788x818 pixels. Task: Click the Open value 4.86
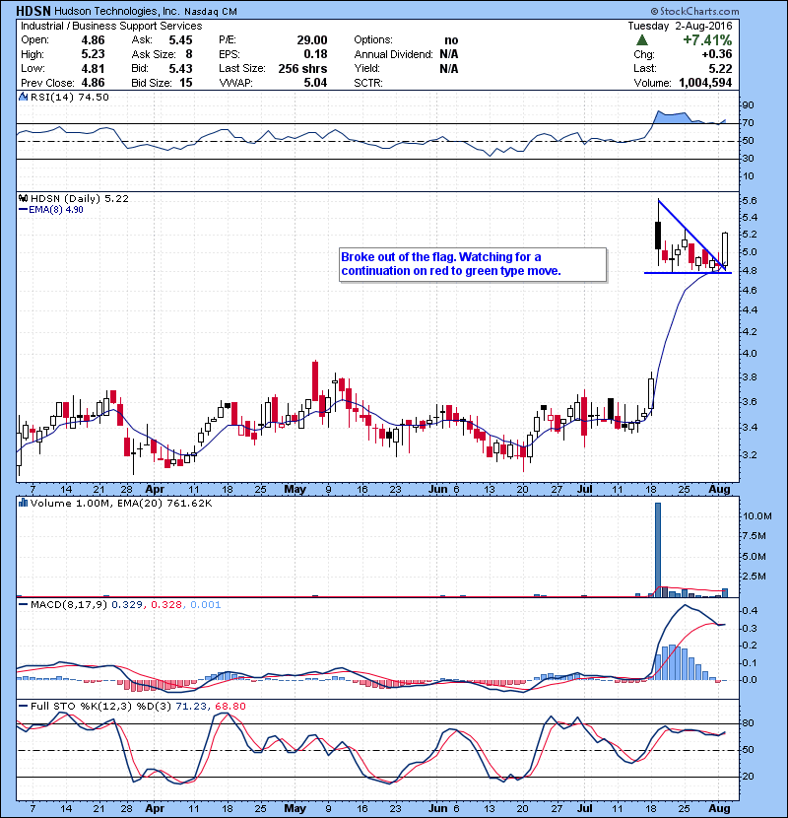[93, 40]
